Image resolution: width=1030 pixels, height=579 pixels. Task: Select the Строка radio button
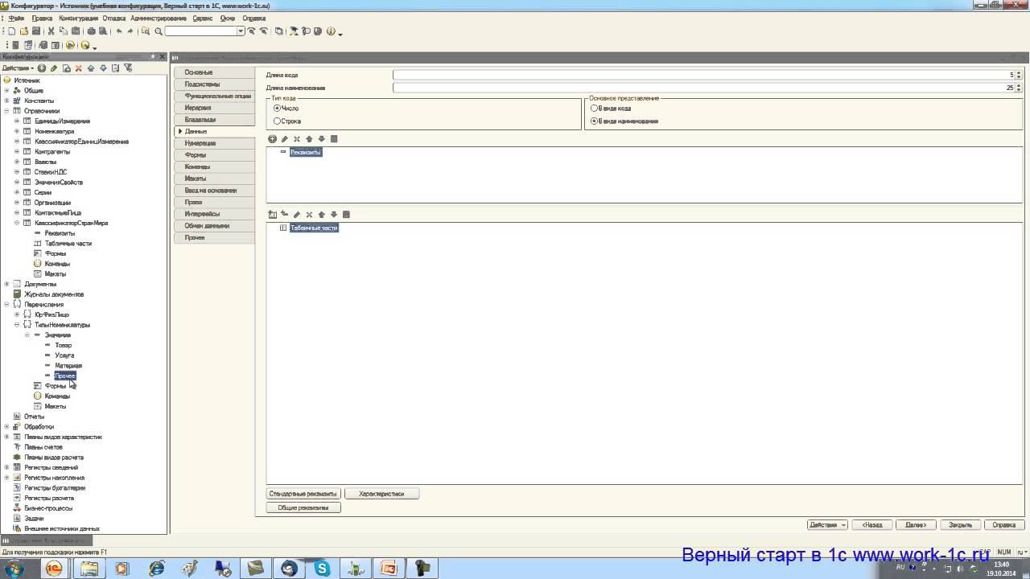[x=277, y=121]
